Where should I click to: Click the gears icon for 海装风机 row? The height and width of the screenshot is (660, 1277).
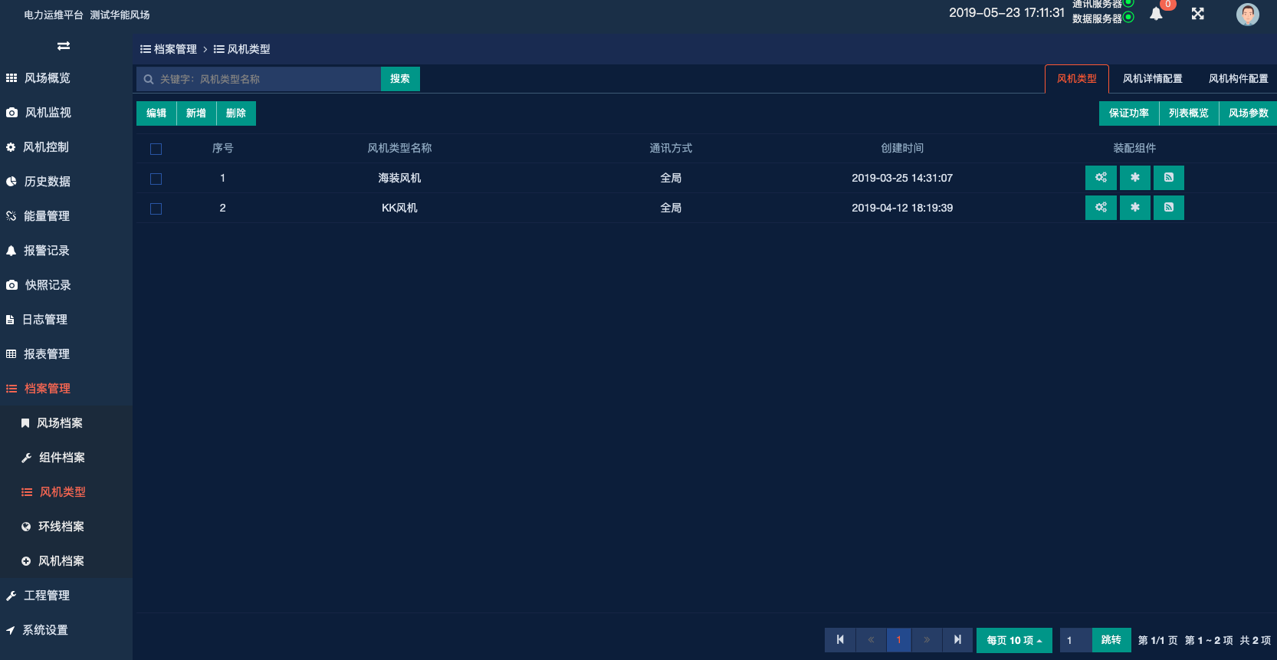click(x=1101, y=178)
